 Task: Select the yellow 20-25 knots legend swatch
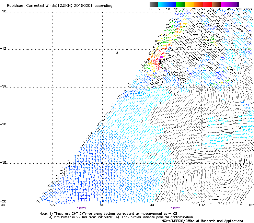click(x=189, y=4)
